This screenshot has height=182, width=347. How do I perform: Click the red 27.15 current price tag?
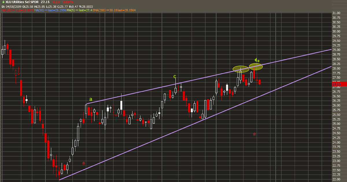(339, 84)
